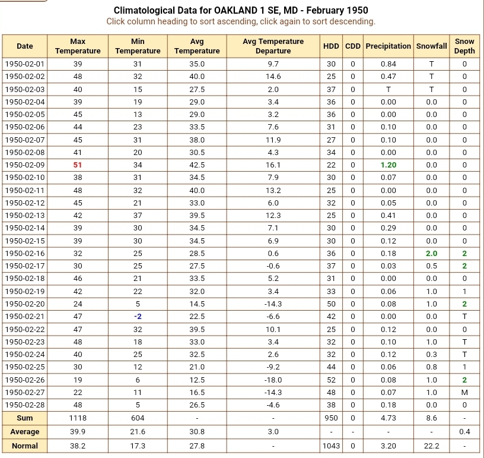The width and height of the screenshot is (484, 458).
Task: Select the green 1.20 precipitation value
Action: click(388, 165)
